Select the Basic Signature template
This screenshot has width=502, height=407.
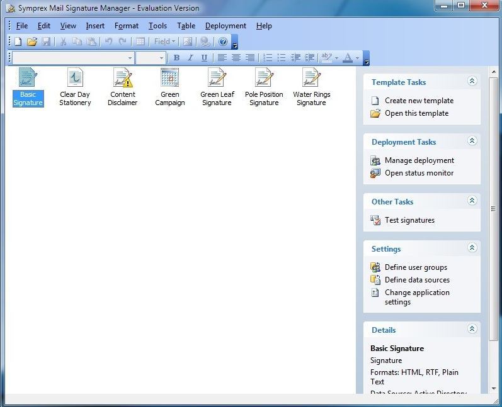[28, 87]
